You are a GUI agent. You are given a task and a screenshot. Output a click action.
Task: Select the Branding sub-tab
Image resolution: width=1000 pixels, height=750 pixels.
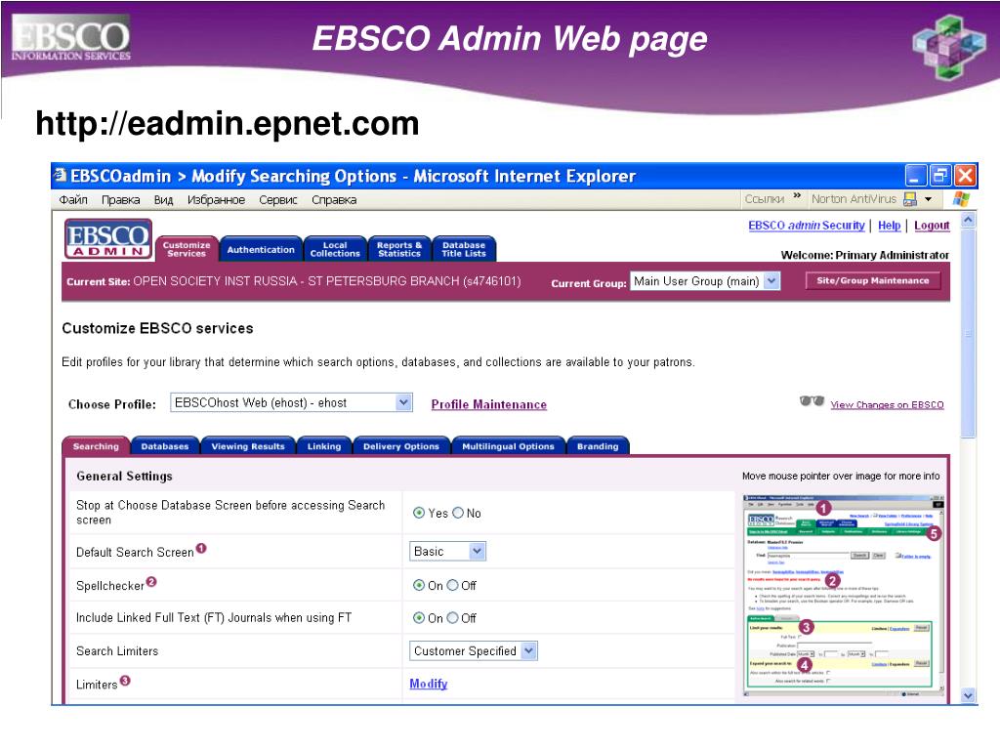598,445
